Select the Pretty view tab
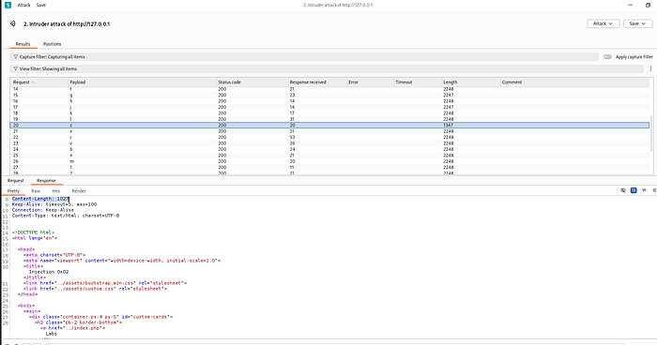 tap(13, 191)
